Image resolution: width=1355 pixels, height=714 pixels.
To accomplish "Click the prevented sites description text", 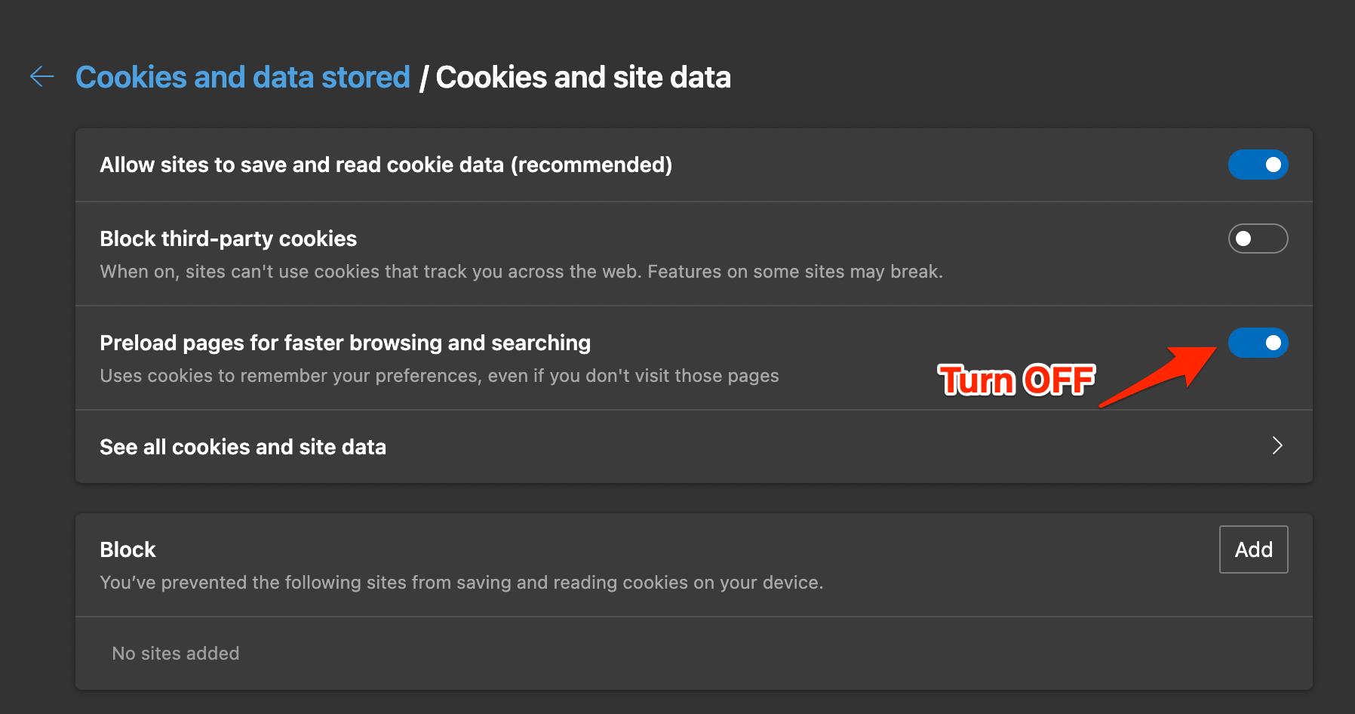I will [461, 583].
